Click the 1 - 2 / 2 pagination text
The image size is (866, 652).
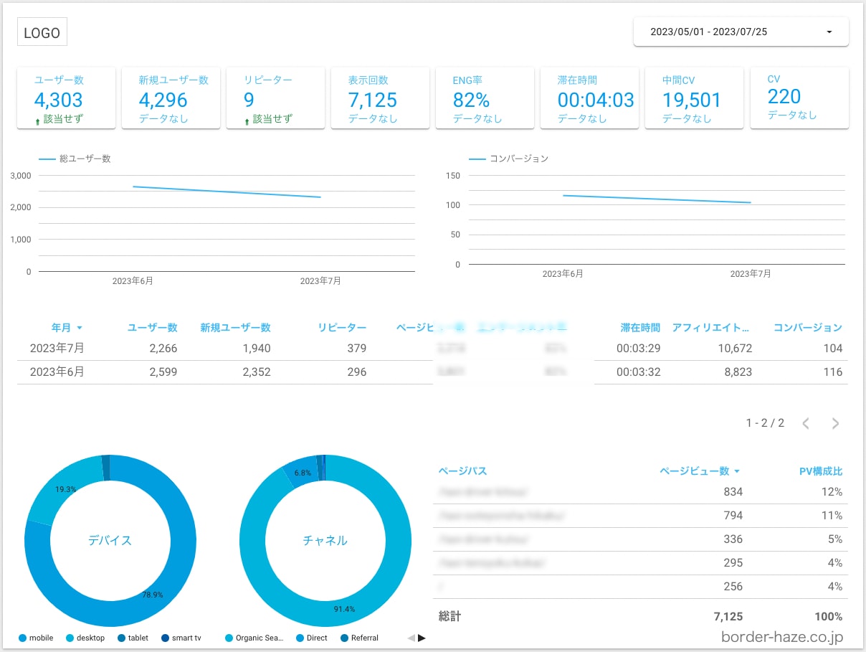(x=765, y=423)
